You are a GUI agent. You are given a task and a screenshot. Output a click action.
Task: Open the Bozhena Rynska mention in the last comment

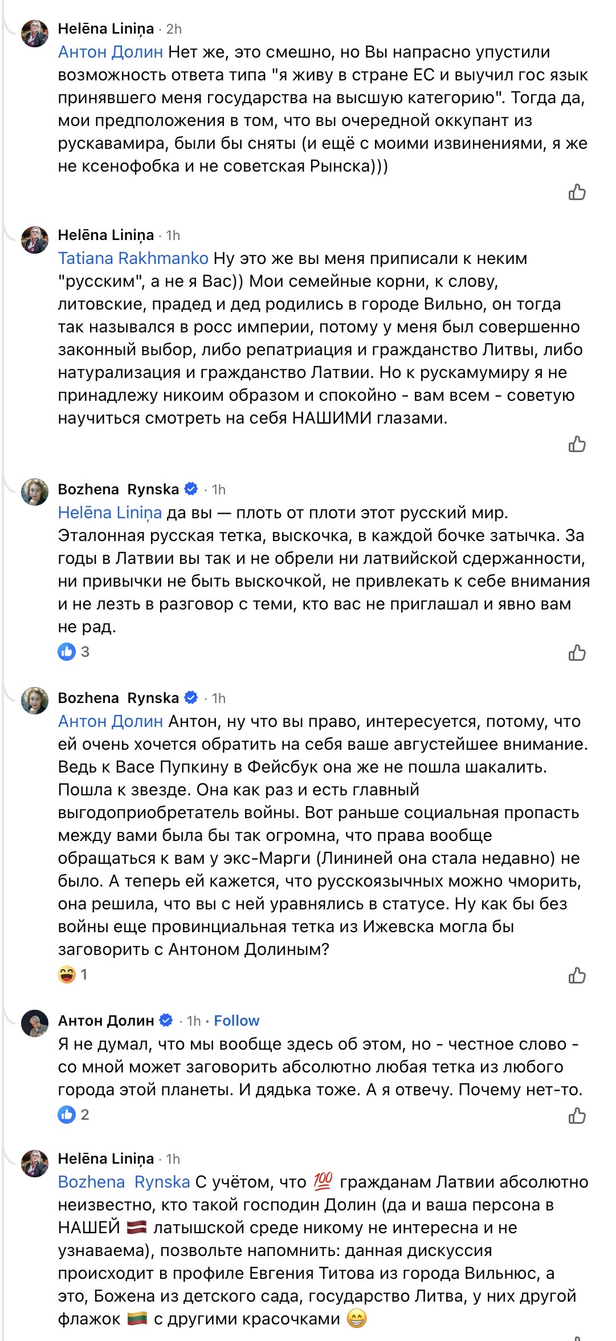coord(124,1182)
